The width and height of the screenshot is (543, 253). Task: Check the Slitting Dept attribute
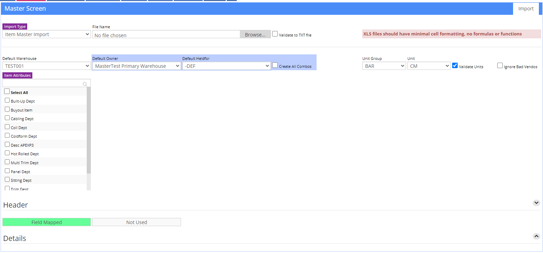[7, 179]
